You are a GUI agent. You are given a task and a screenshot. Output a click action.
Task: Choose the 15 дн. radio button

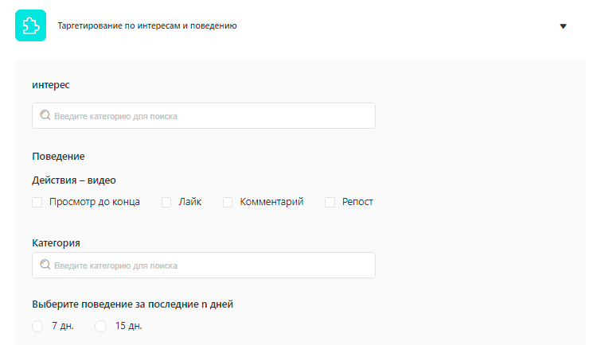(x=101, y=326)
